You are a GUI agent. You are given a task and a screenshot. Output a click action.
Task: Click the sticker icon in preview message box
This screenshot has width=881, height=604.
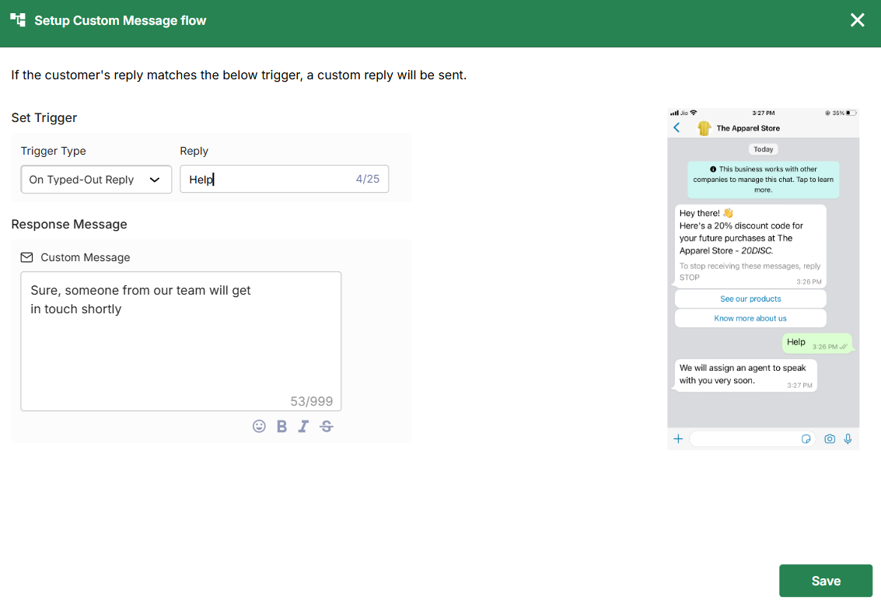tap(806, 438)
